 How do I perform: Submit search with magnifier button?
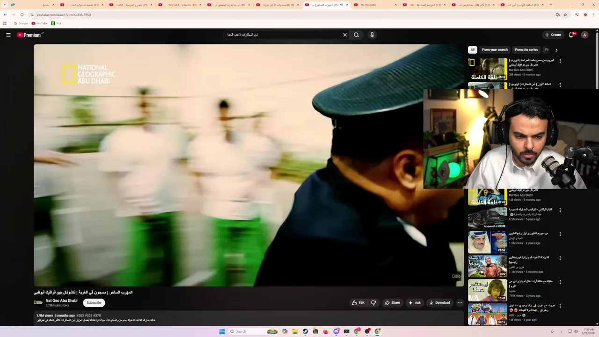pyautogui.click(x=356, y=35)
